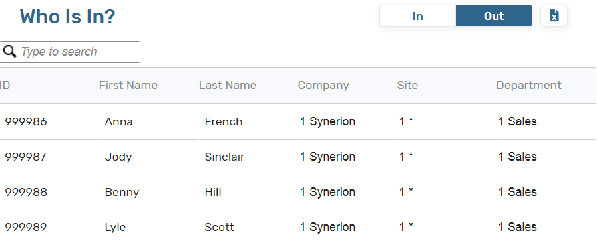Image resolution: width=597 pixels, height=243 pixels.
Task: Click the Excel export icon
Action: pyautogui.click(x=554, y=15)
